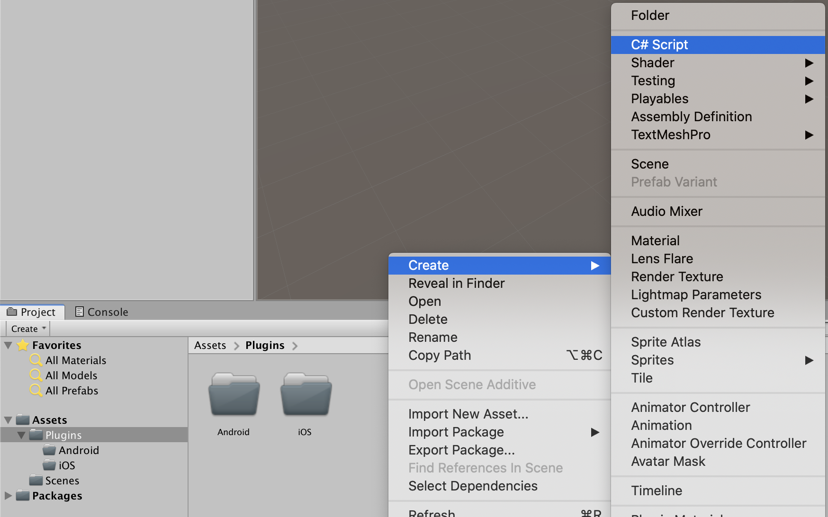Collapse the Favorites section
Screen dimensions: 828x517
[8, 345]
